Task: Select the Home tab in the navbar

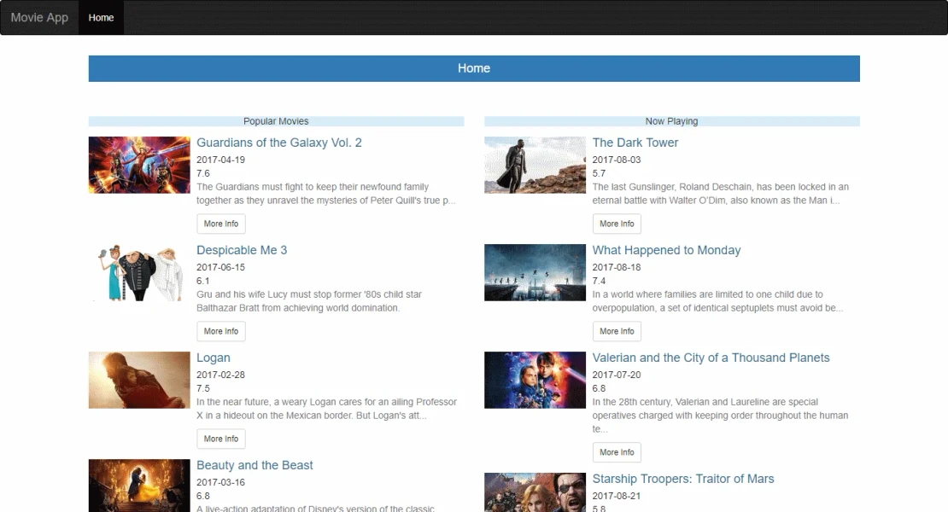Action: pos(101,17)
